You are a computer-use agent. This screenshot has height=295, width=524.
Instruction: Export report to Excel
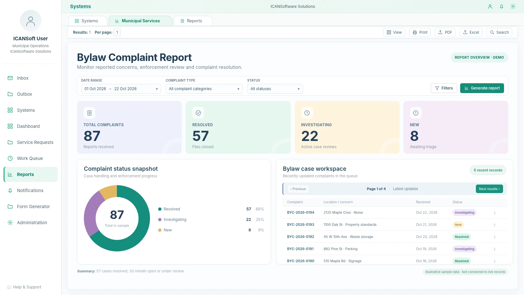pos(471,32)
